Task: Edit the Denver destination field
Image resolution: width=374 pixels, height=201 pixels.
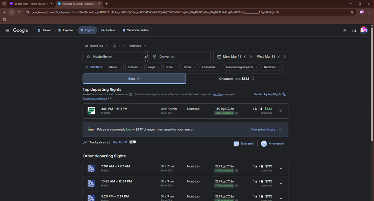Action: [179, 57]
